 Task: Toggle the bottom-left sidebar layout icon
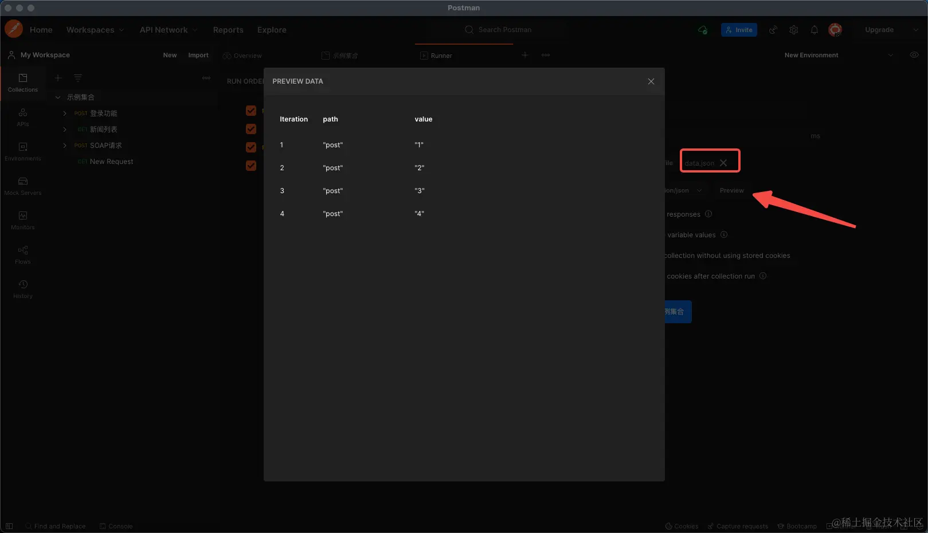click(9, 526)
